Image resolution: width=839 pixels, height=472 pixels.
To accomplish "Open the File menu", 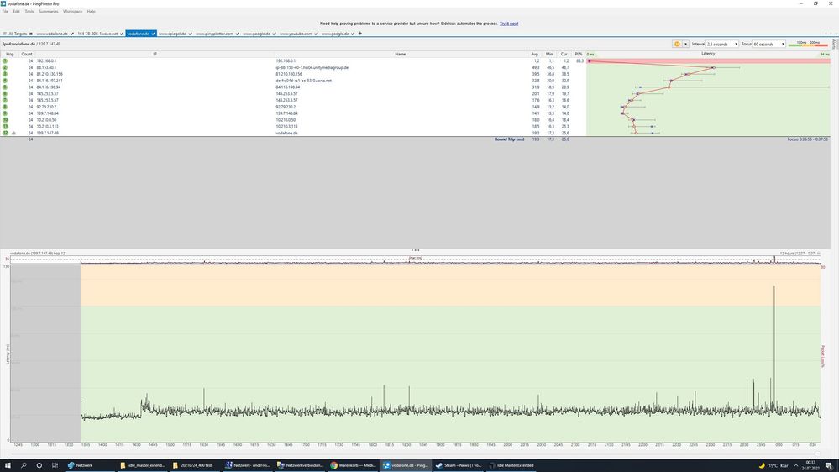I will [x=5, y=11].
